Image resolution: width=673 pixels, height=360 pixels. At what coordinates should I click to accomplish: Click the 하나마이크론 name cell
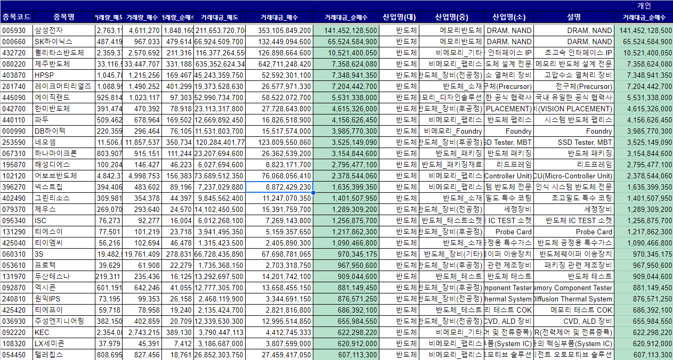coord(64,153)
